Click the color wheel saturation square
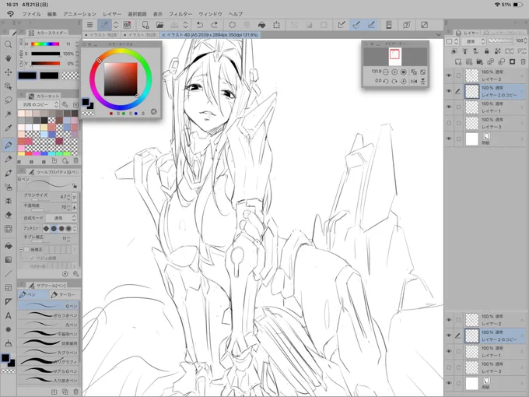The width and height of the screenshot is (529, 397). click(121, 79)
